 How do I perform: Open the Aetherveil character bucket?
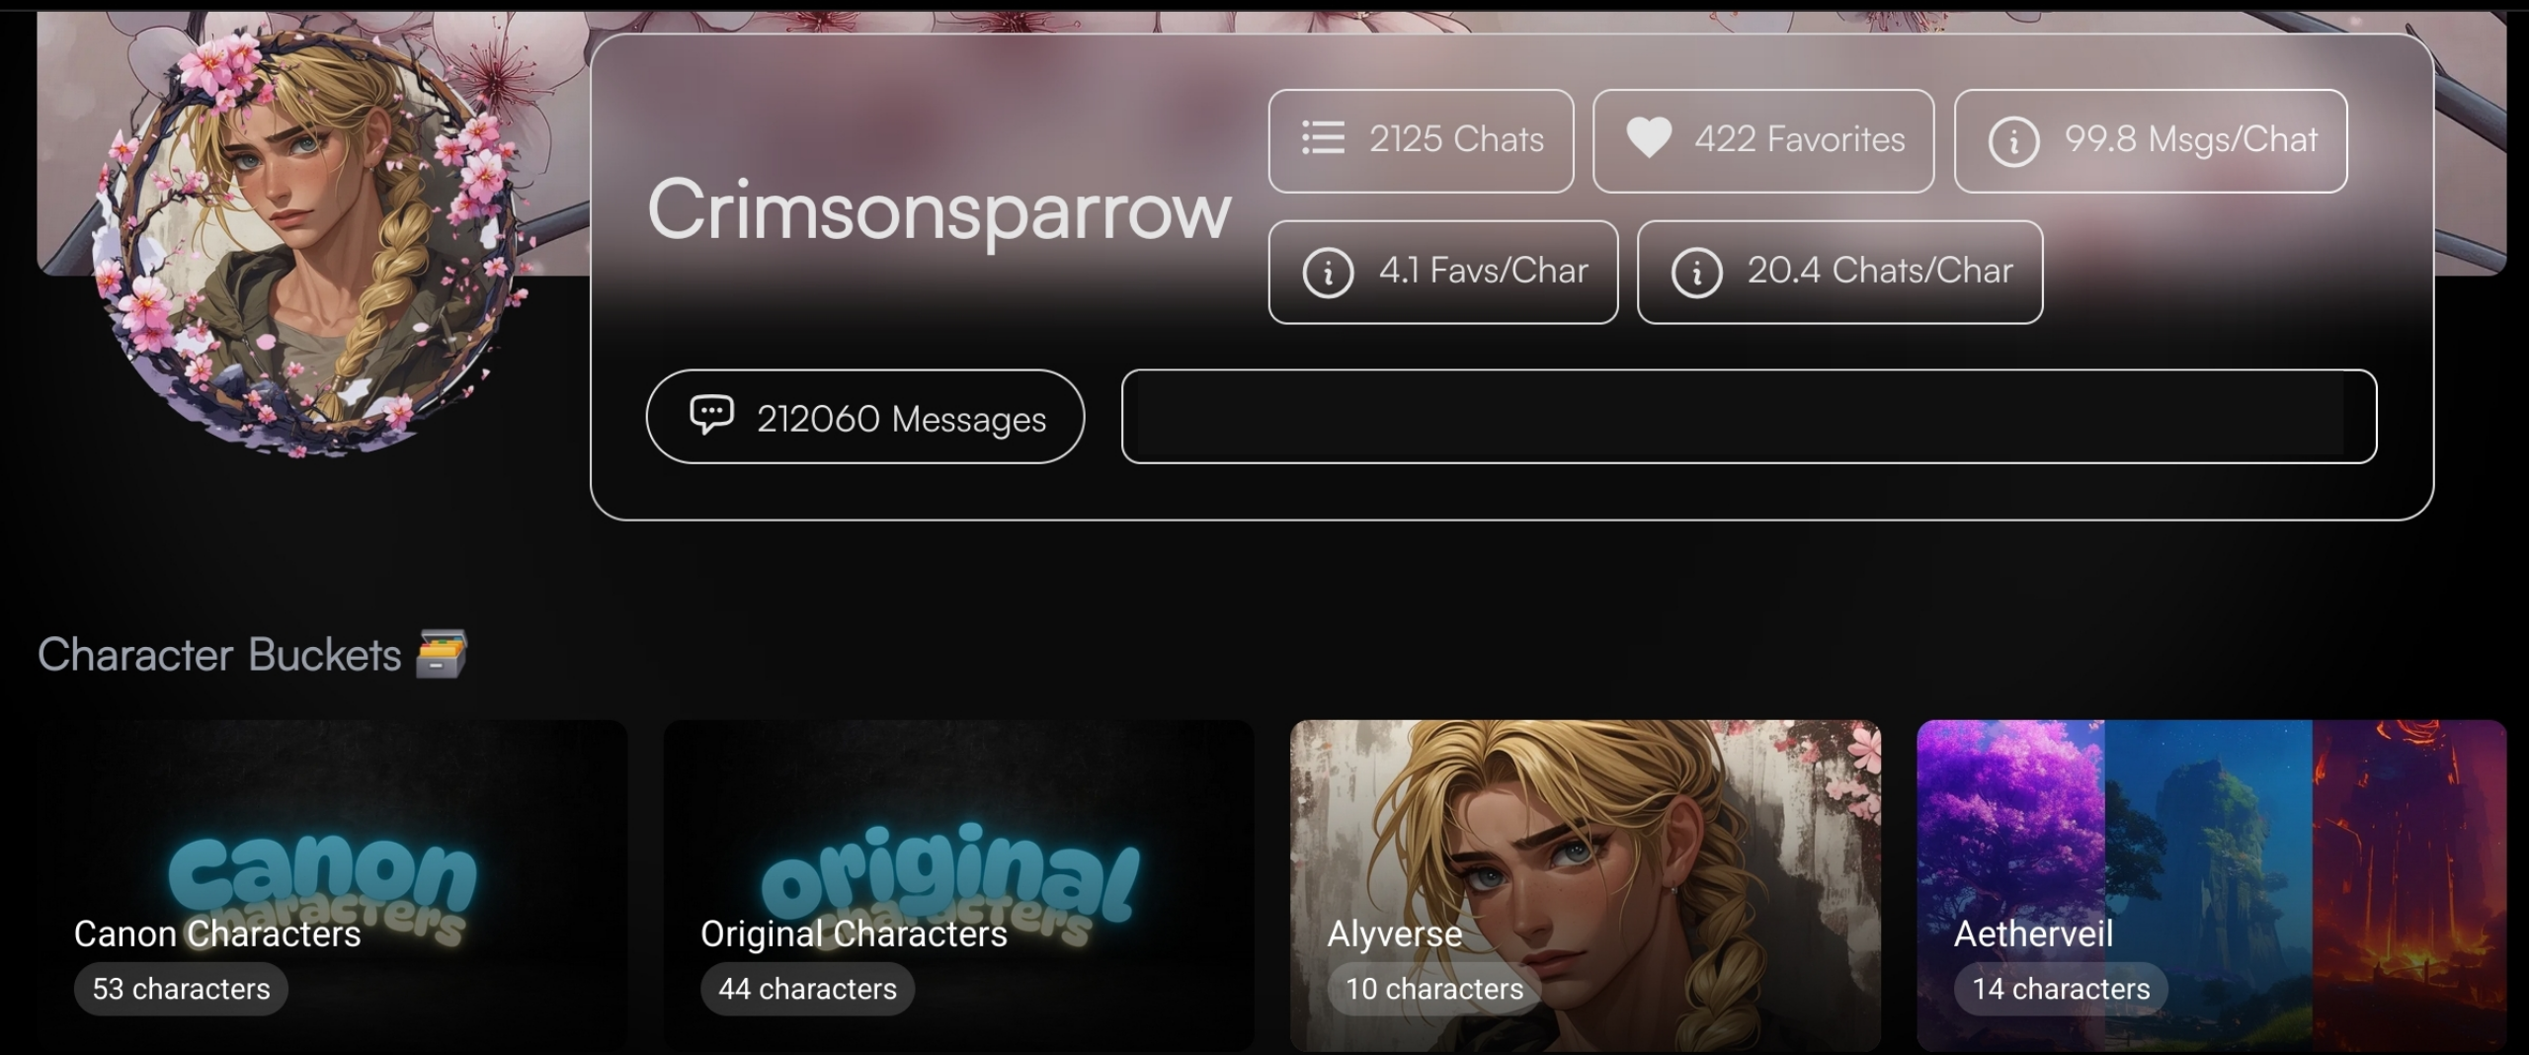(2211, 884)
